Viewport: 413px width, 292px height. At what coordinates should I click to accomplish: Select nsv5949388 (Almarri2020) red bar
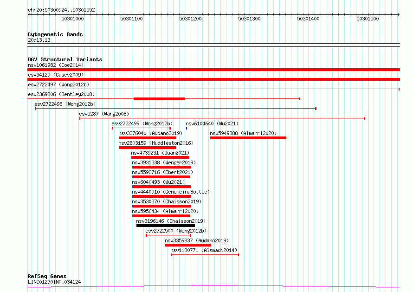click(248, 138)
